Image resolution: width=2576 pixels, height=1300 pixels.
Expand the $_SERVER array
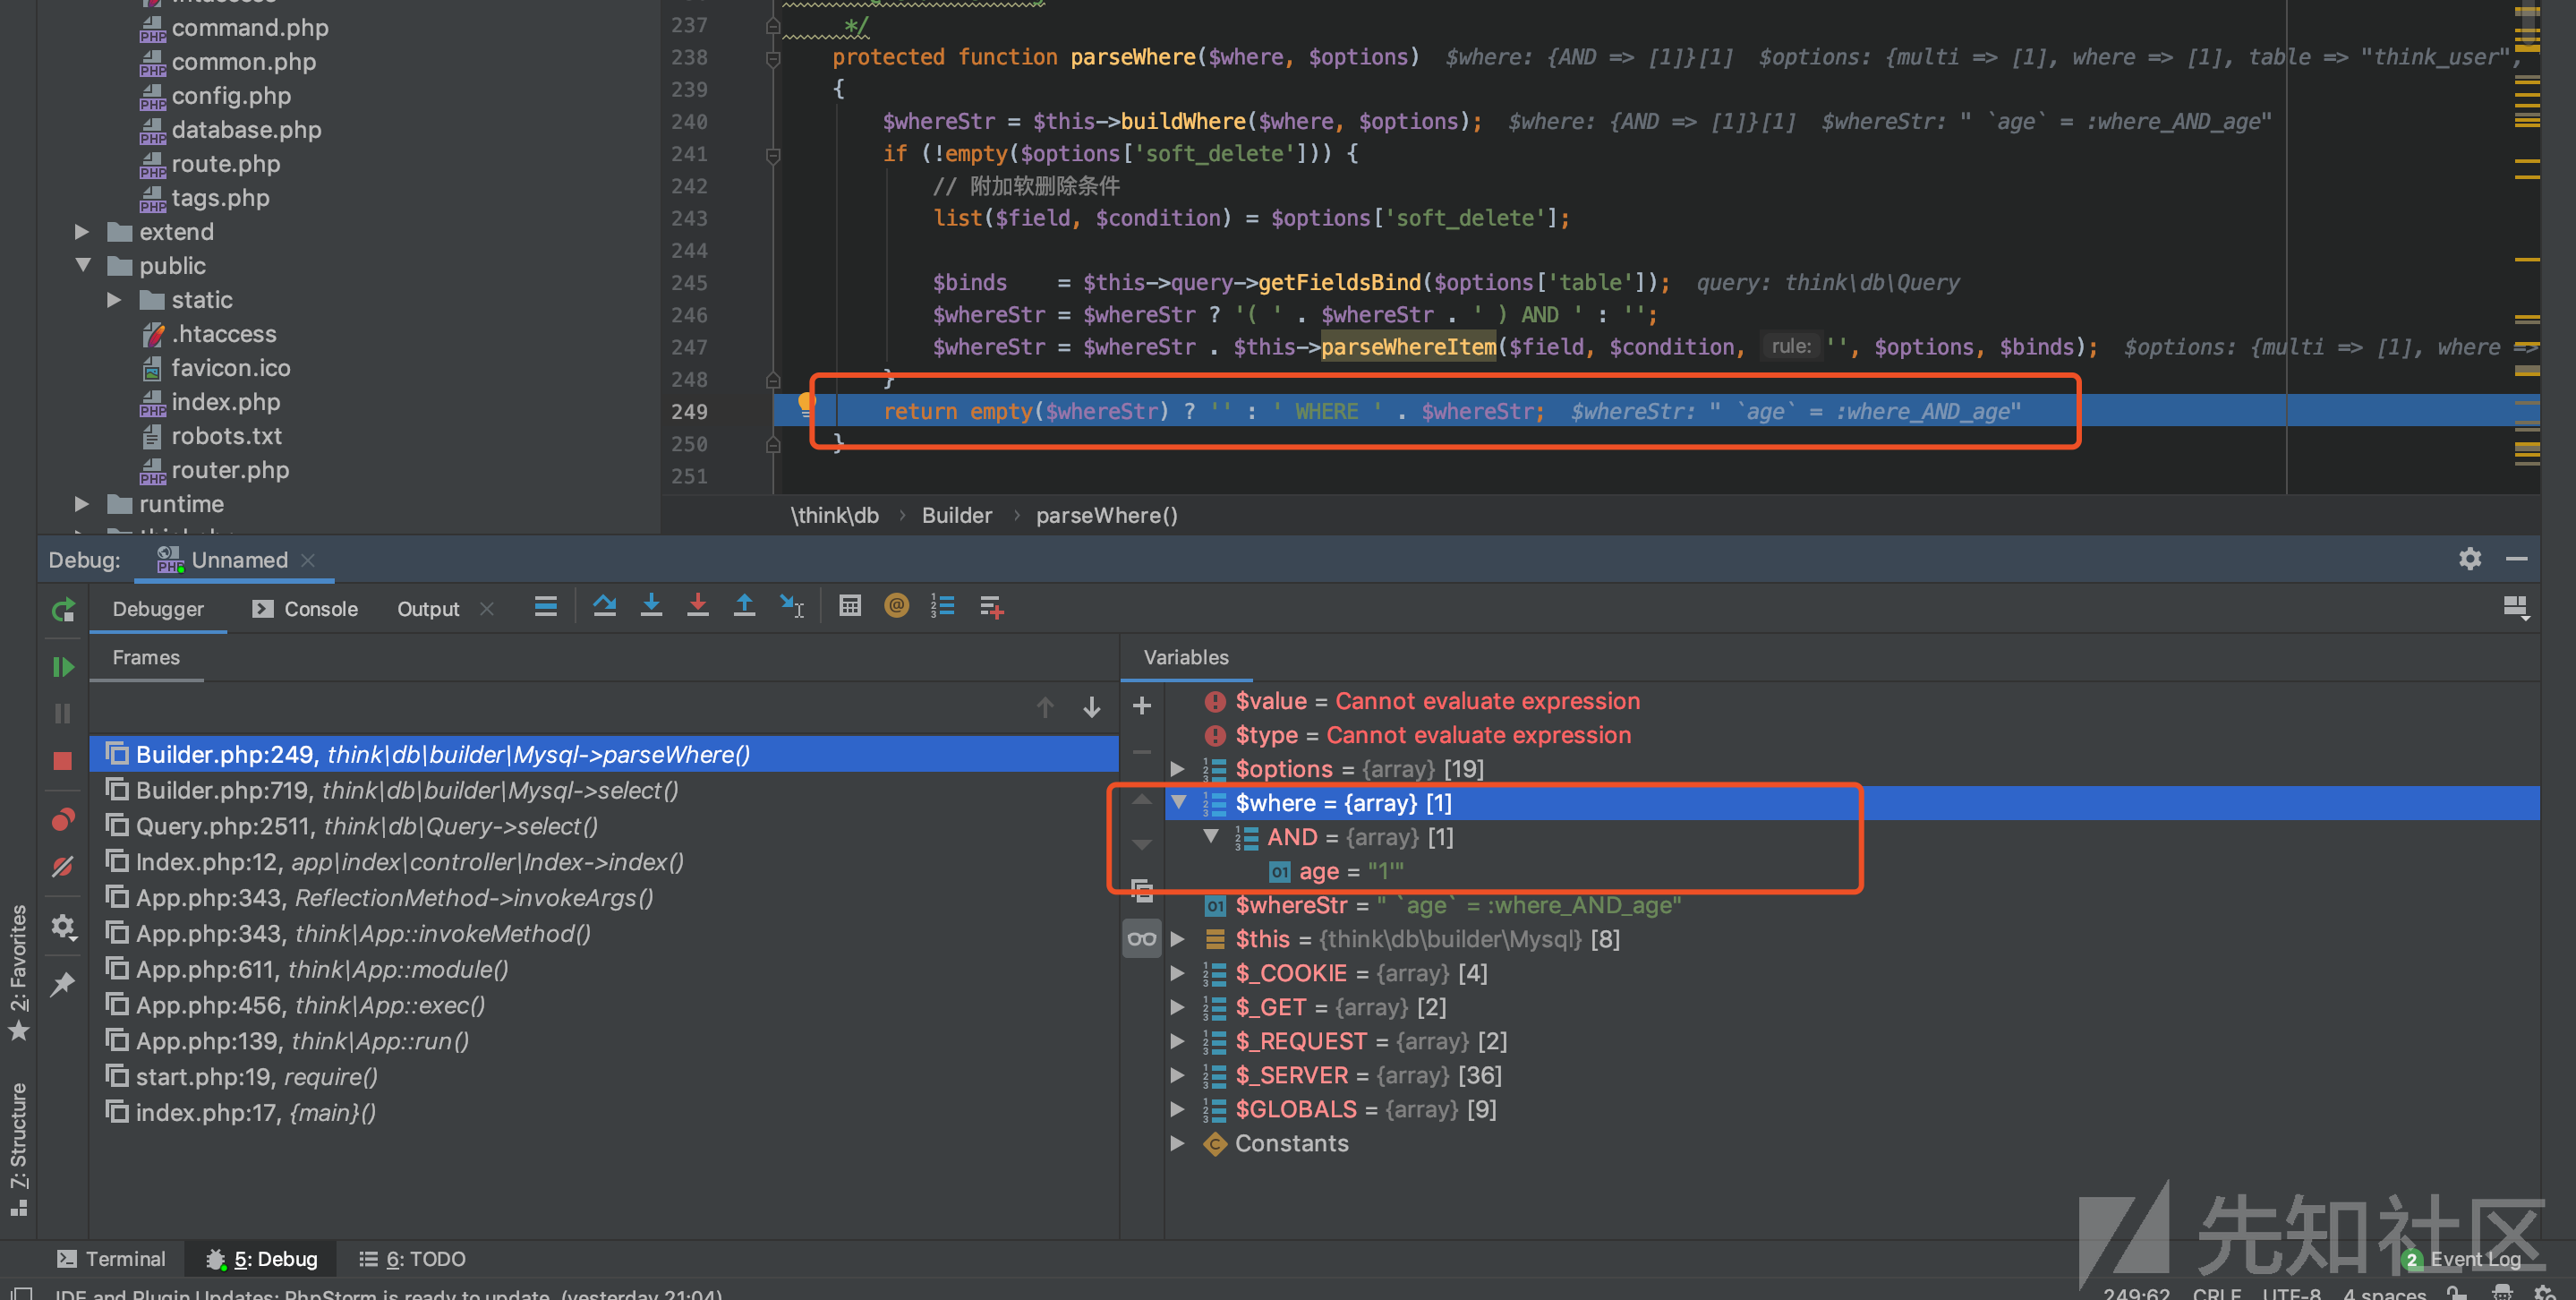click(1179, 1075)
